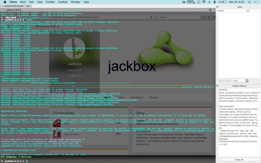This screenshot has height=163, width=261.
Task: Switch to the Collections tab on profile
Action: click(136, 97)
